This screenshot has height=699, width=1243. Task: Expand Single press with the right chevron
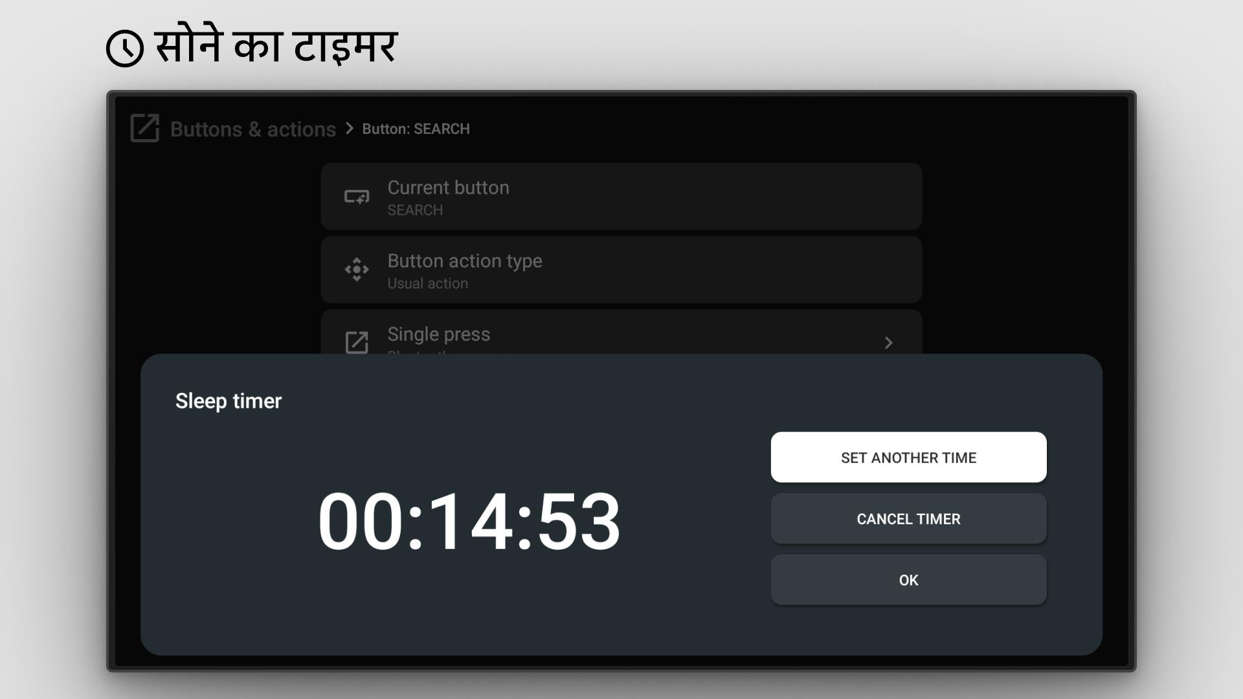click(x=888, y=342)
